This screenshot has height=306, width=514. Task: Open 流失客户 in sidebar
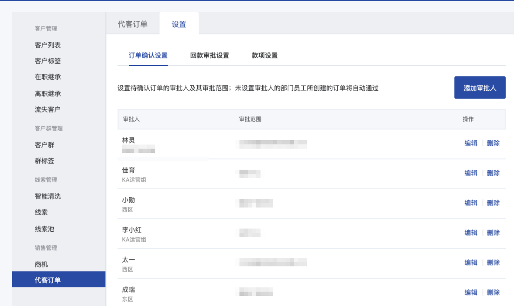[48, 109]
